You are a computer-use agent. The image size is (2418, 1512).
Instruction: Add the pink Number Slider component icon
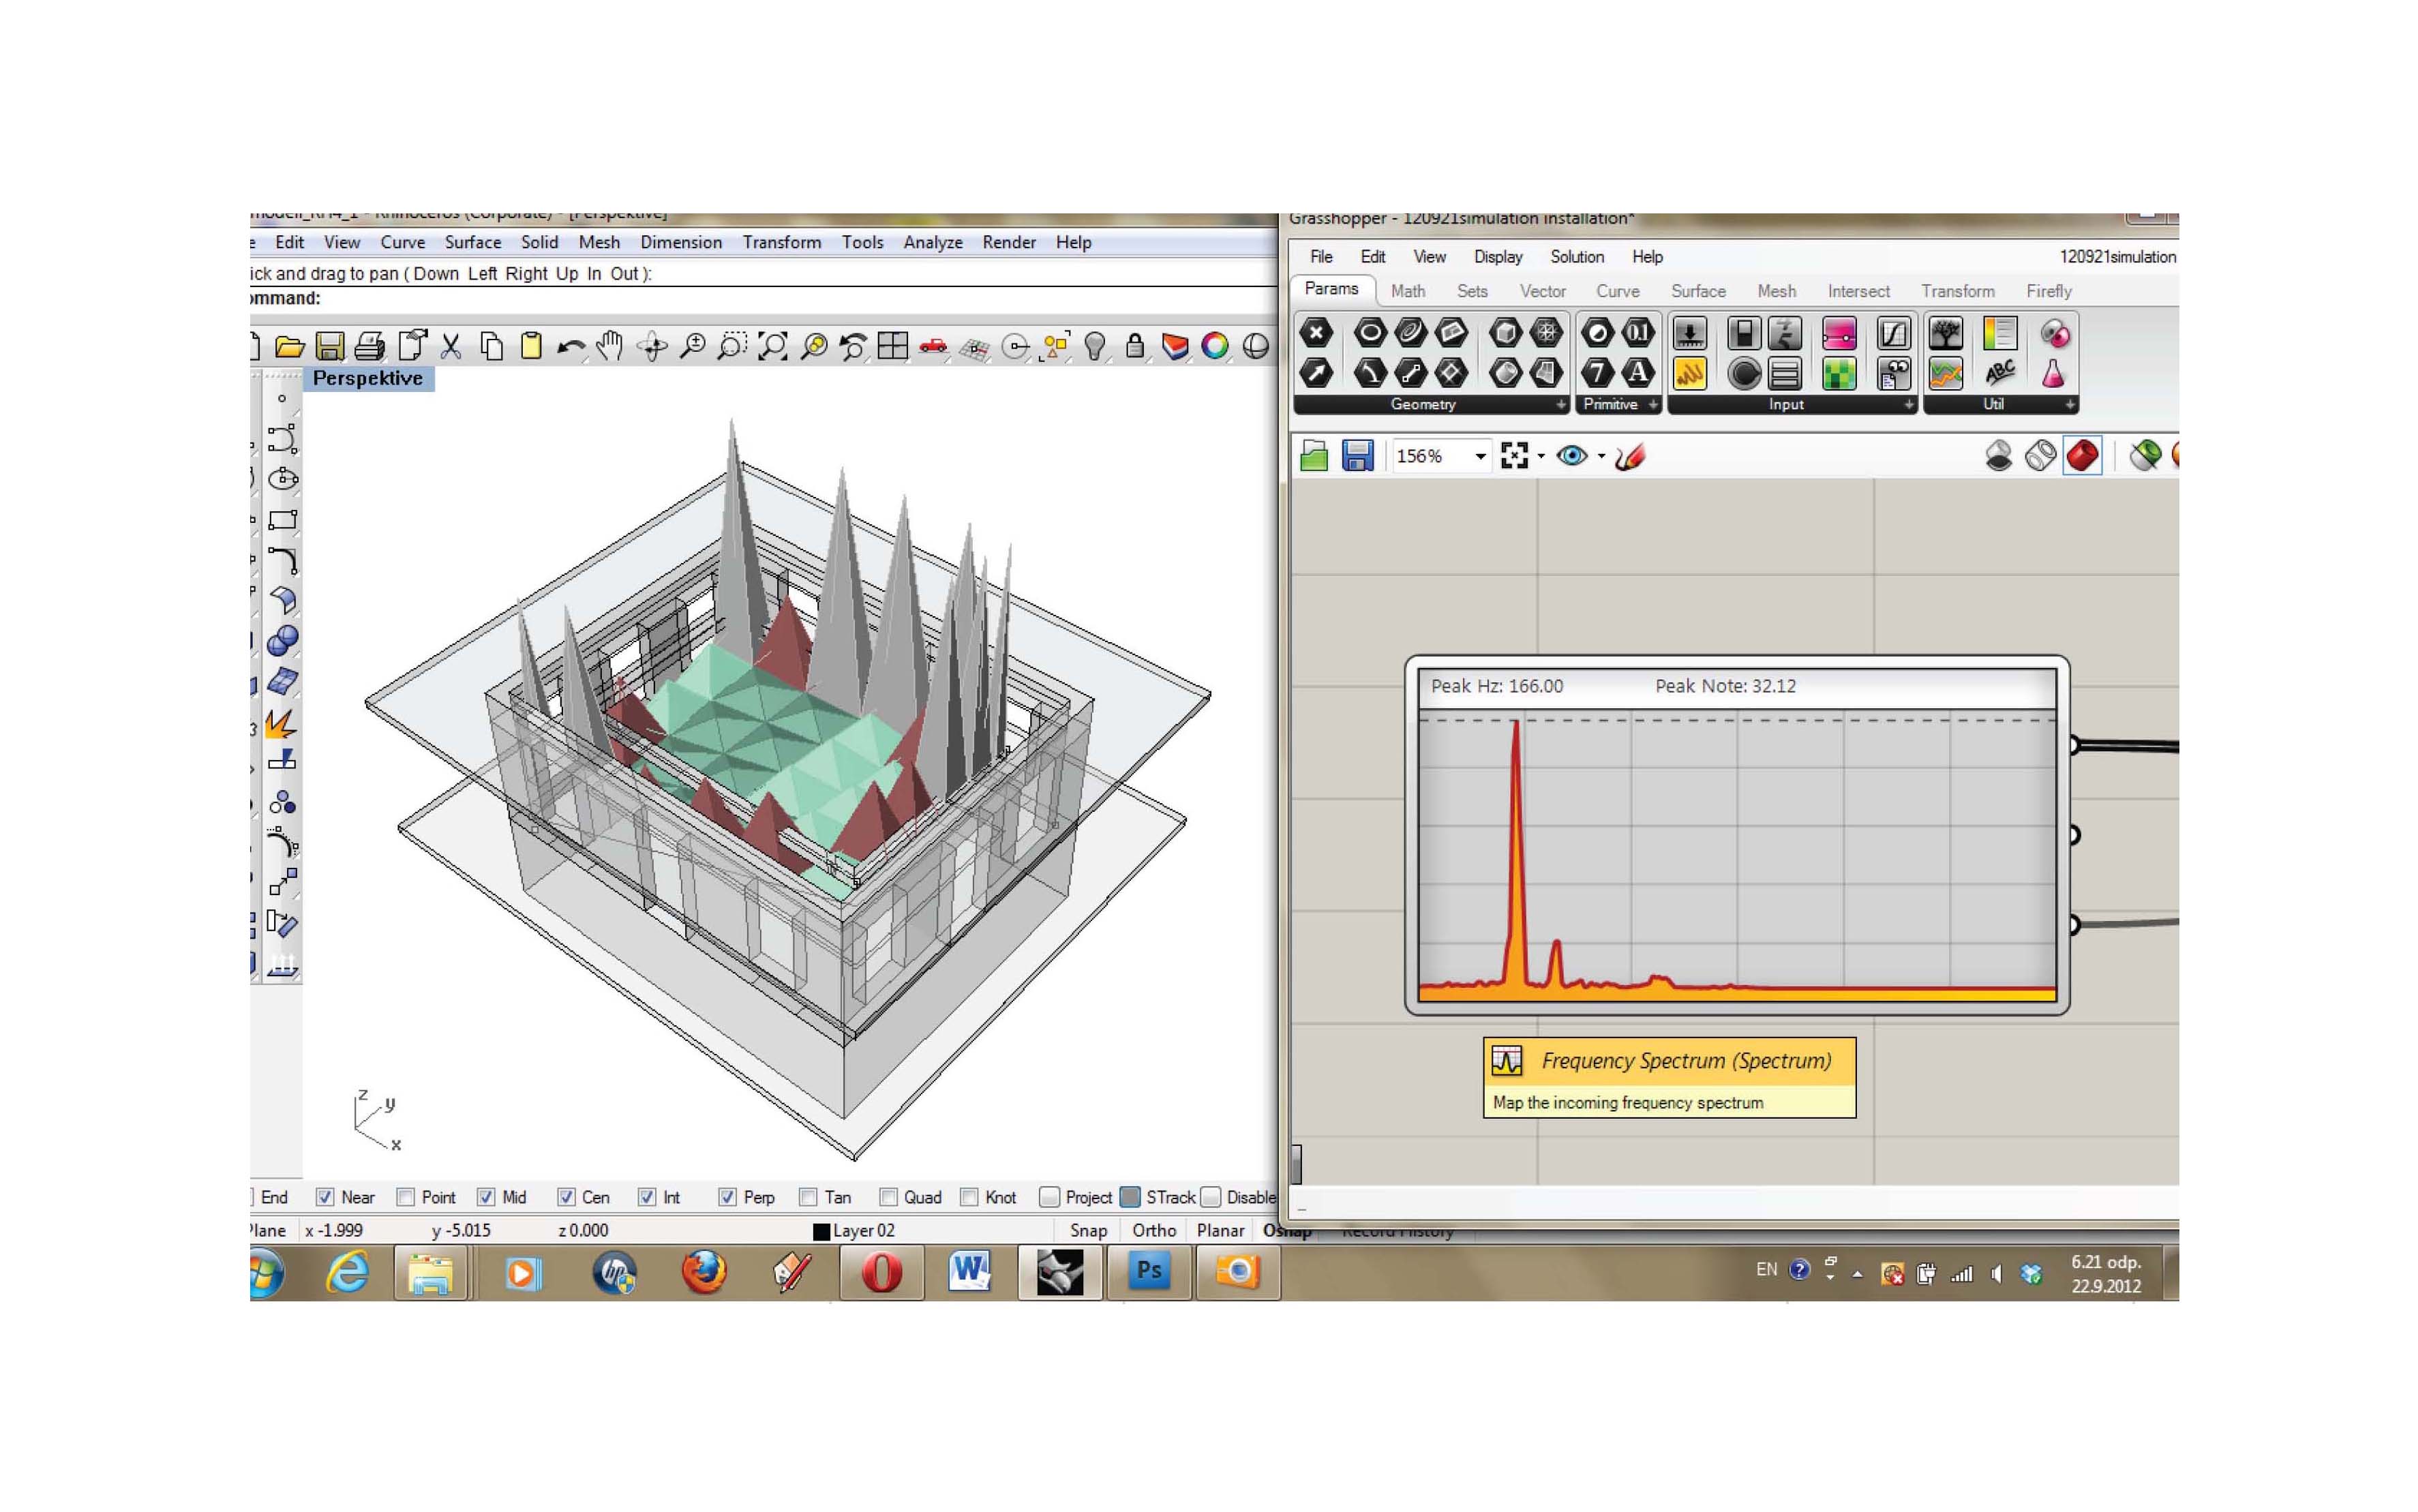(1839, 333)
